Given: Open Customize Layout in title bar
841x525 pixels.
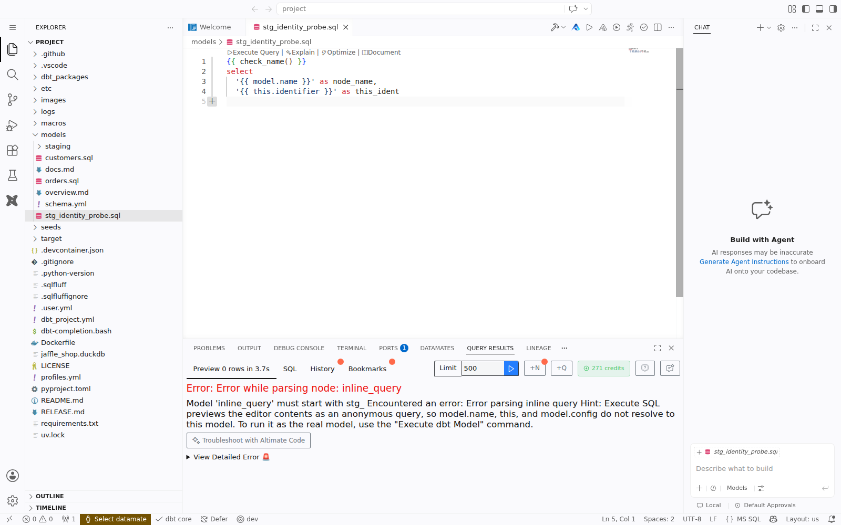Looking at the screenshot, I should [792, 9].
